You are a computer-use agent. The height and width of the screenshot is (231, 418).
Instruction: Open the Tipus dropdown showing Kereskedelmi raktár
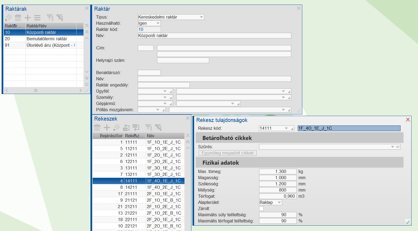(x=201, y=17)
